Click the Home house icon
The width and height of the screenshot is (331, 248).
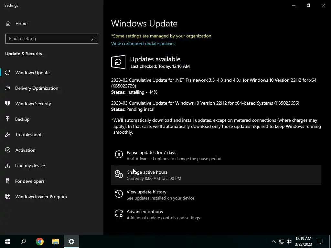(x=8, y=23)
